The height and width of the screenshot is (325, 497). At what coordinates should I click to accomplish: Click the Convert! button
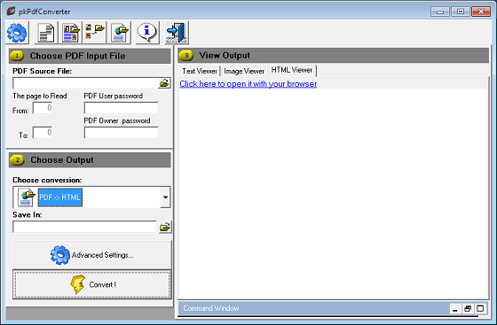(x=92, y=284)
